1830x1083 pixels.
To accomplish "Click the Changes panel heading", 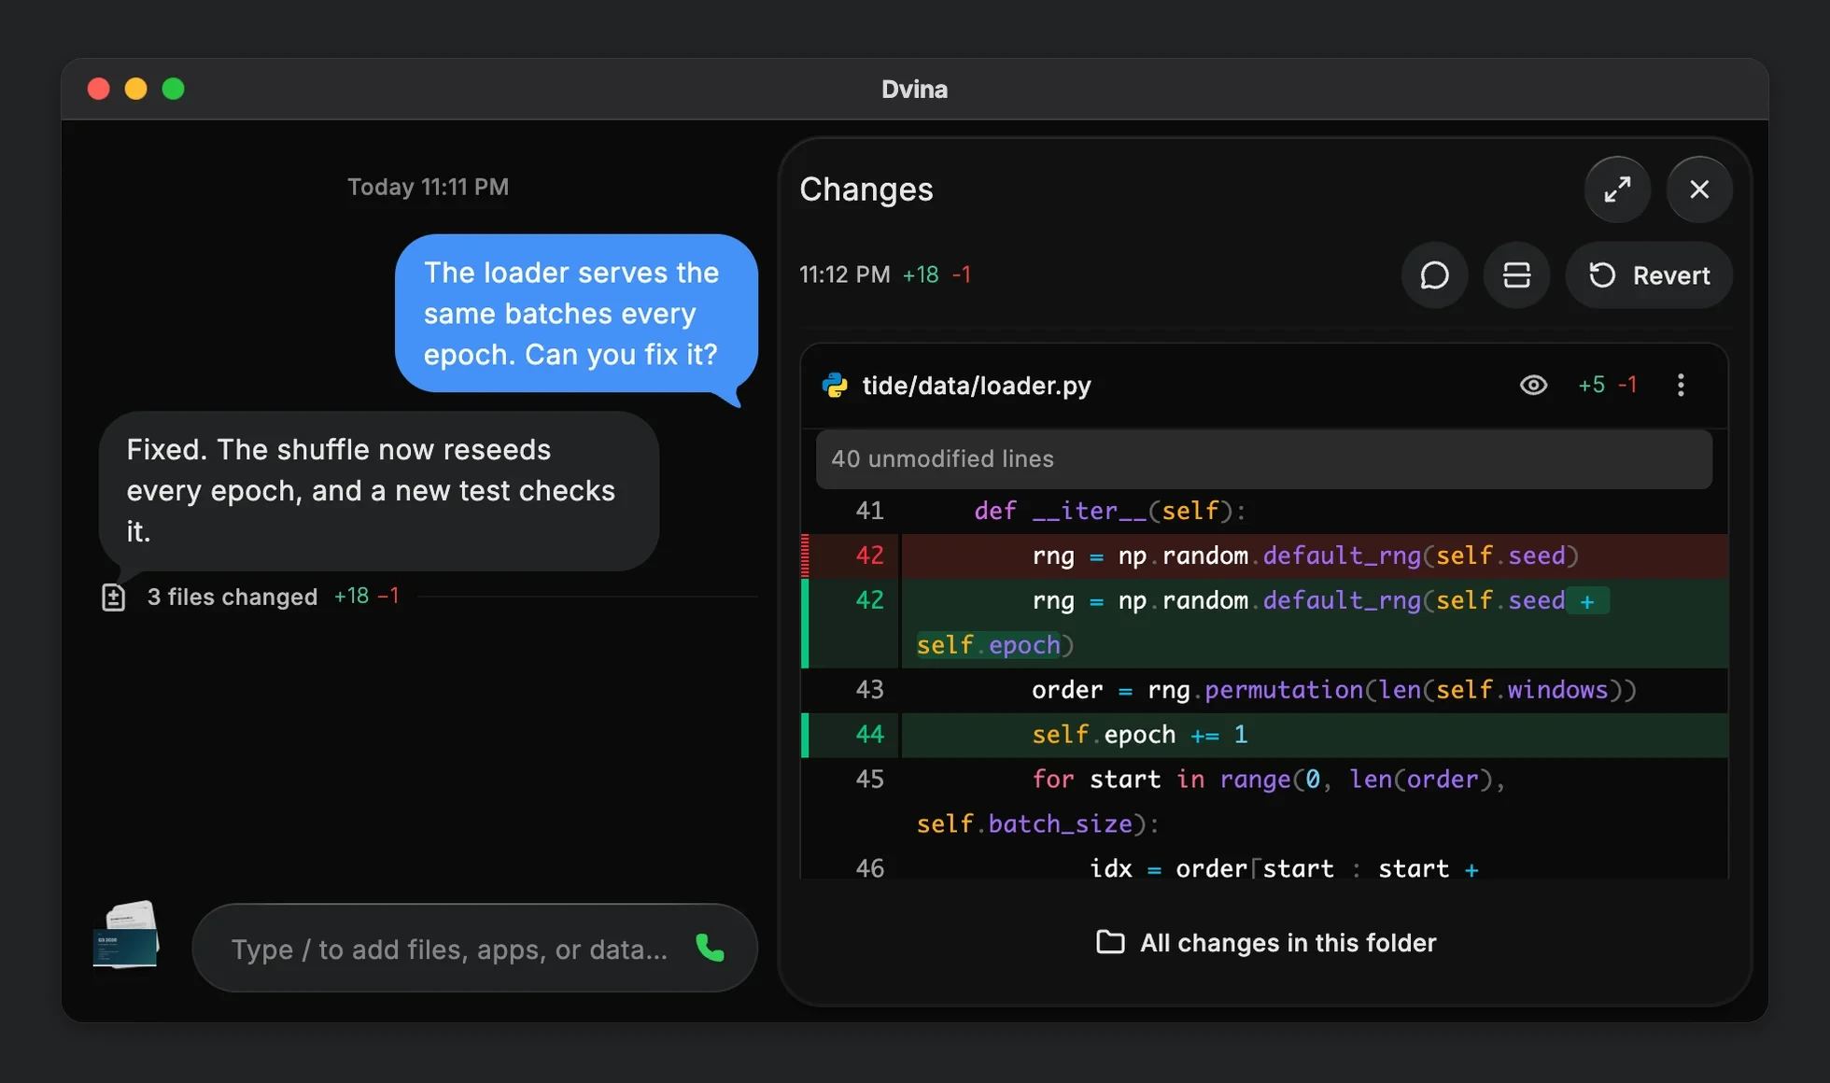I will pyautogui.click(x=866, y=190).
